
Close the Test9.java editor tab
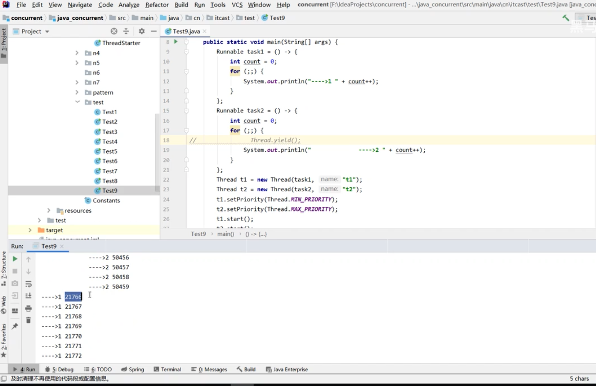pos(205,31)
